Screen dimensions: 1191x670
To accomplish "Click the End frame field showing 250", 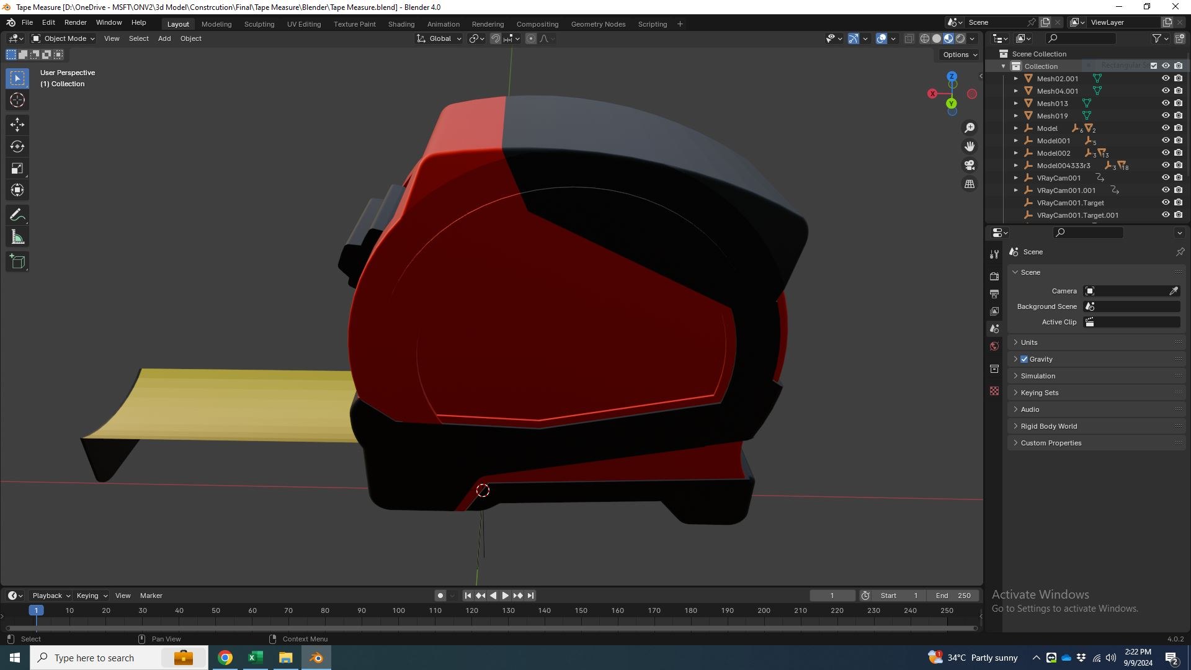I will click(x=953, y=596).
